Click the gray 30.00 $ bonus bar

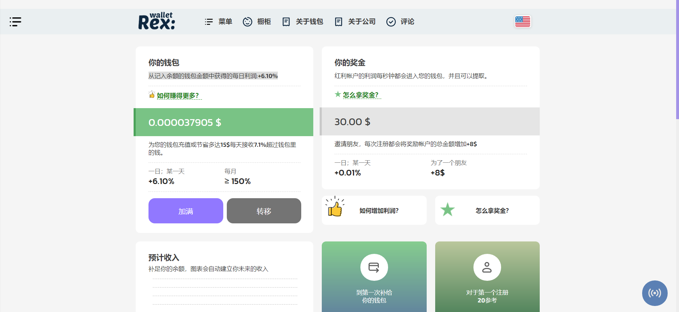(430, 122)
